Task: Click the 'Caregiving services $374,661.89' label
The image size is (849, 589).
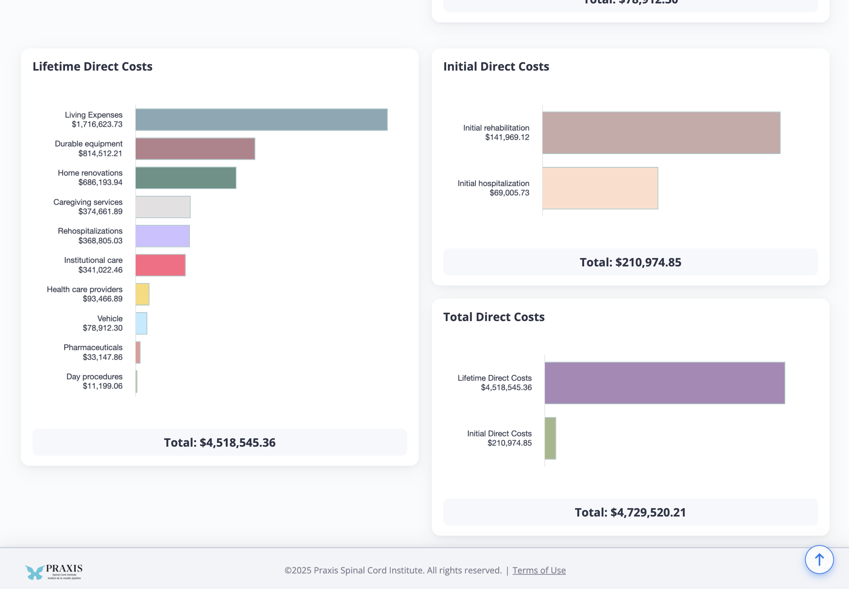Action: pyautogui.click(x=88, y=207)
